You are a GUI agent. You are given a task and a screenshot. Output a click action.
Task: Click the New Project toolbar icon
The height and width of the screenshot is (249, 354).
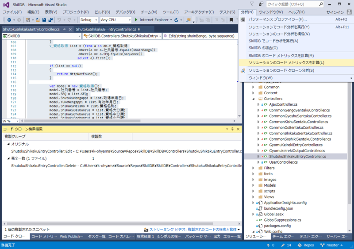pos(28,20)
